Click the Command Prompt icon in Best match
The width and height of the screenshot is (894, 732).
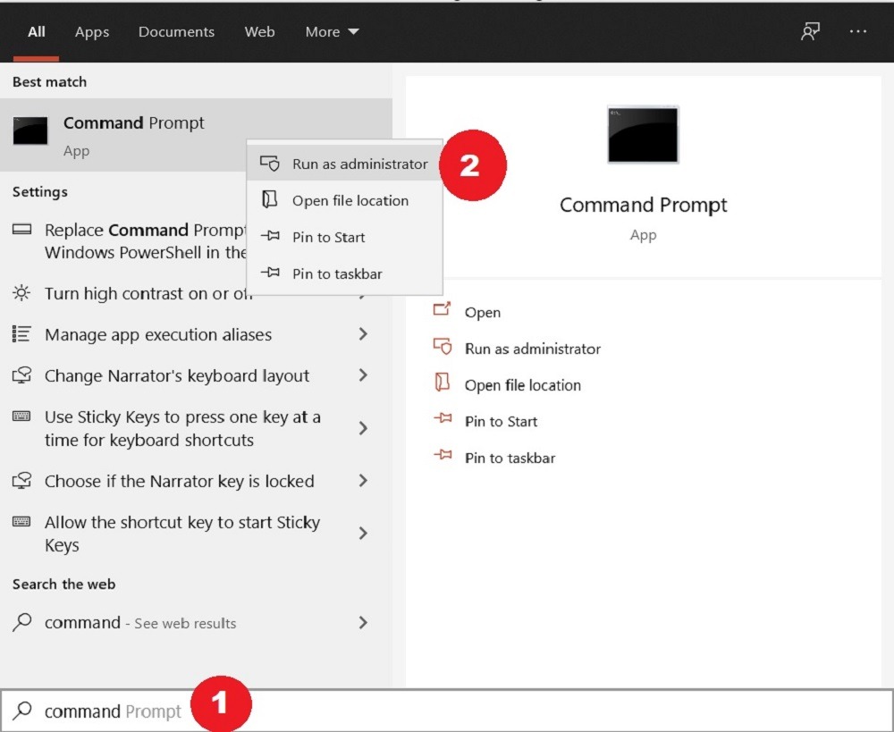(30, 131)
